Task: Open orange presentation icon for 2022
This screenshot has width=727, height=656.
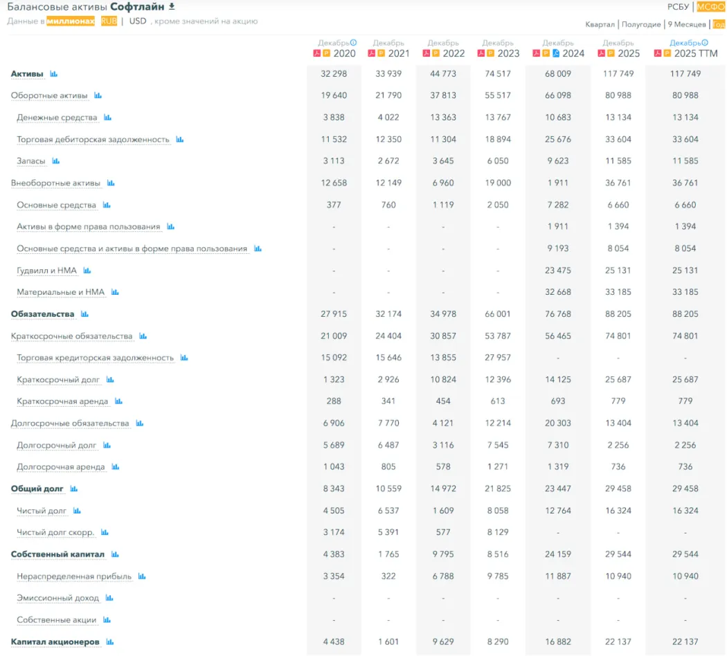Action: 436,53
